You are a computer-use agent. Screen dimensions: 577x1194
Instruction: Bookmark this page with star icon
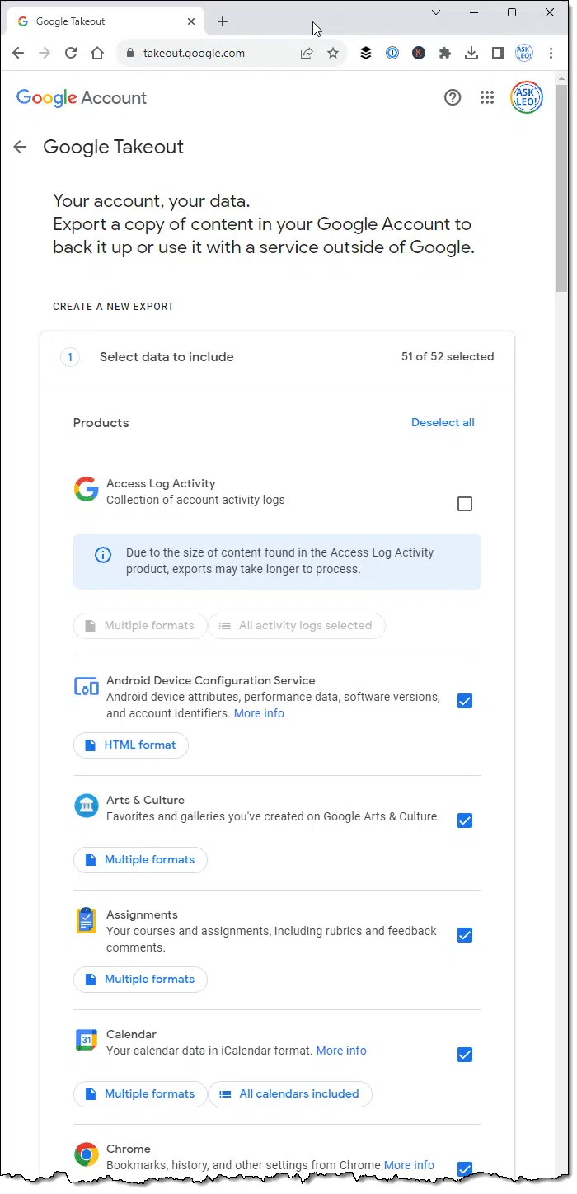click(333, 53)
